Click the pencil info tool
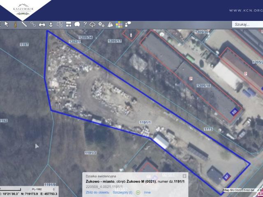The image size is (263, 197). point(15,24)
